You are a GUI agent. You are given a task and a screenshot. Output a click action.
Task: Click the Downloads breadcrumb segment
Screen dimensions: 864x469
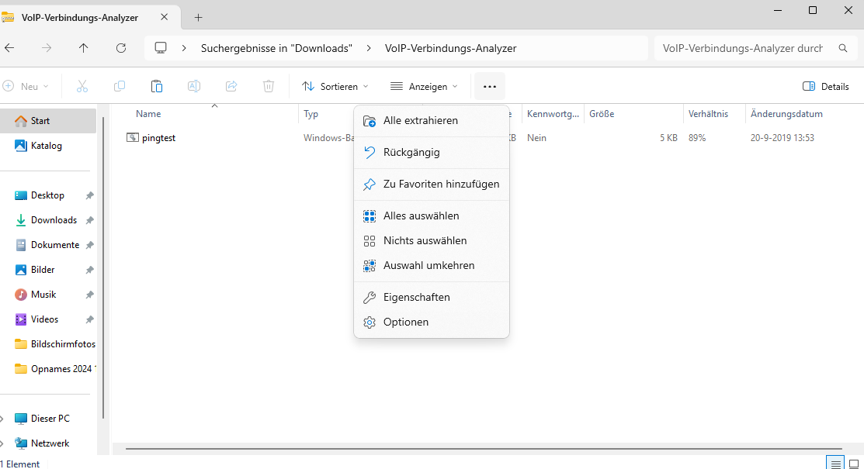[276, 48]
